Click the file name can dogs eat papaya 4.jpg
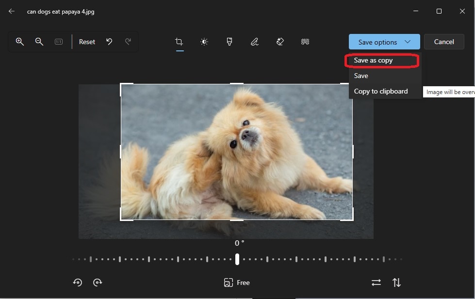This screenshot has height=299, width=475. (x=61, y=12)
